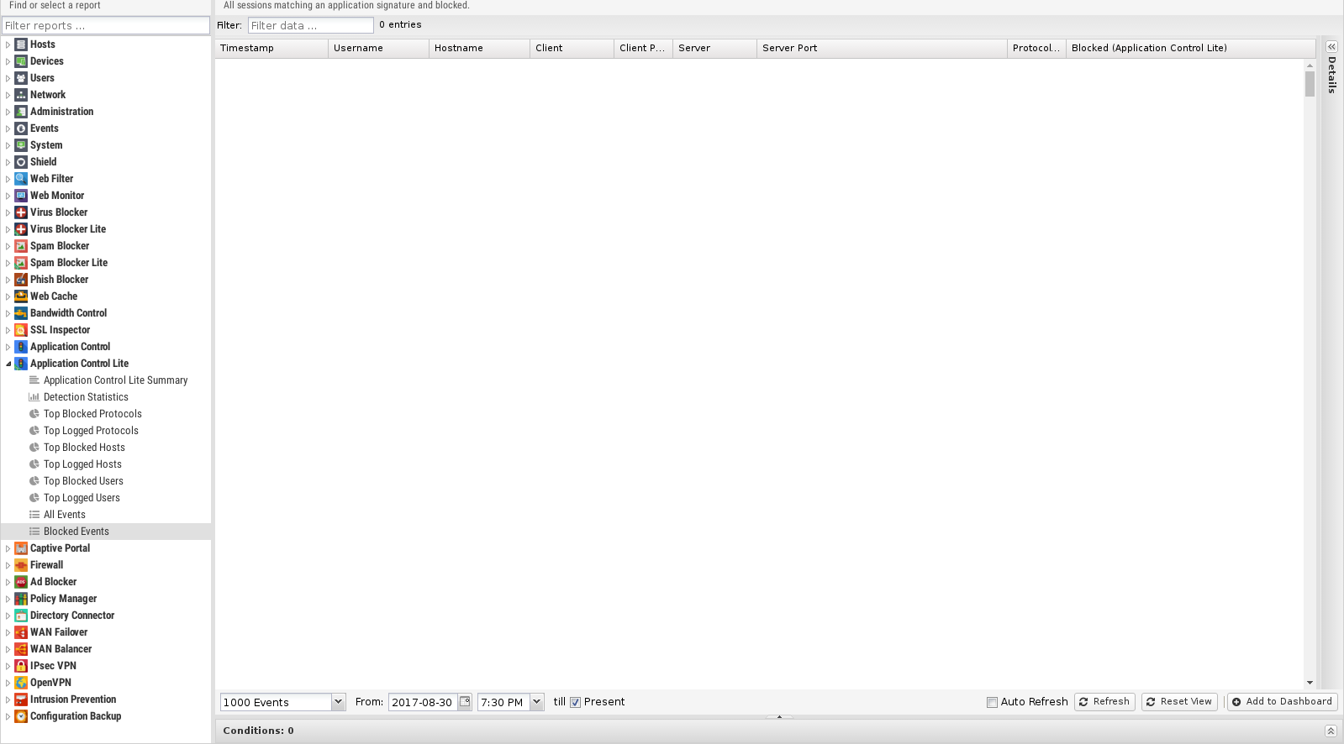Open the From date calendar picker
Screen dimensions: 1344x744
pyautogui.click(x=465, y=702)
